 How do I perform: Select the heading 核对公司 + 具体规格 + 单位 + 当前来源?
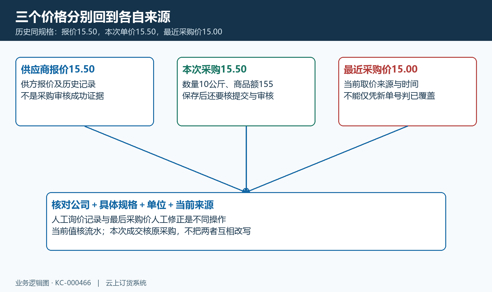coord(133,205)
